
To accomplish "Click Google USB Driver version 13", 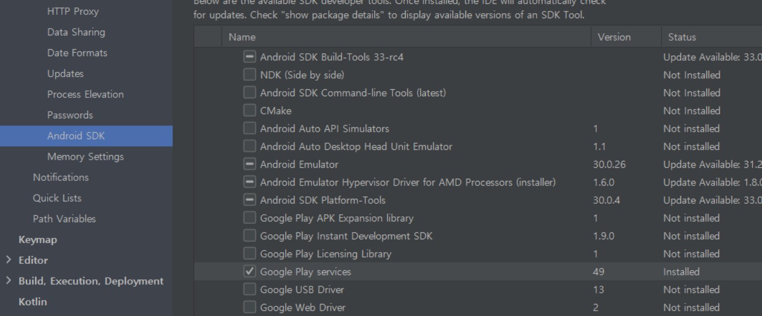I will tap(598, 290).
